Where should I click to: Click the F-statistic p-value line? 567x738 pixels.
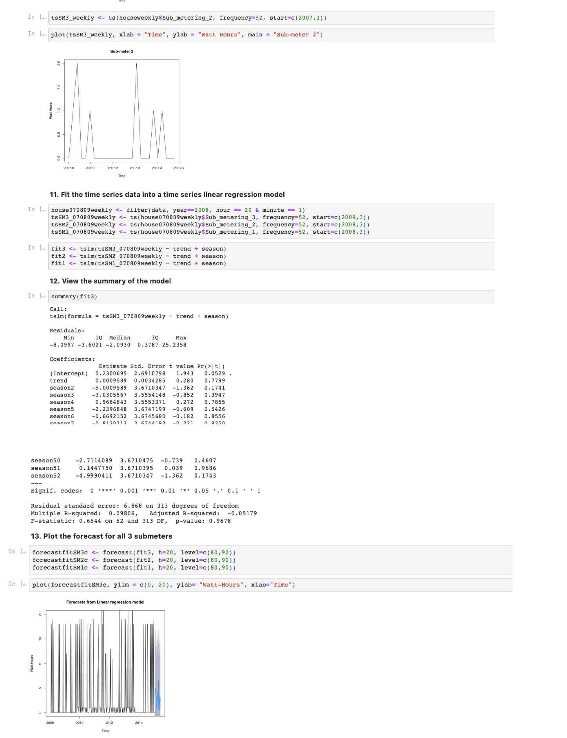point(131,521)
